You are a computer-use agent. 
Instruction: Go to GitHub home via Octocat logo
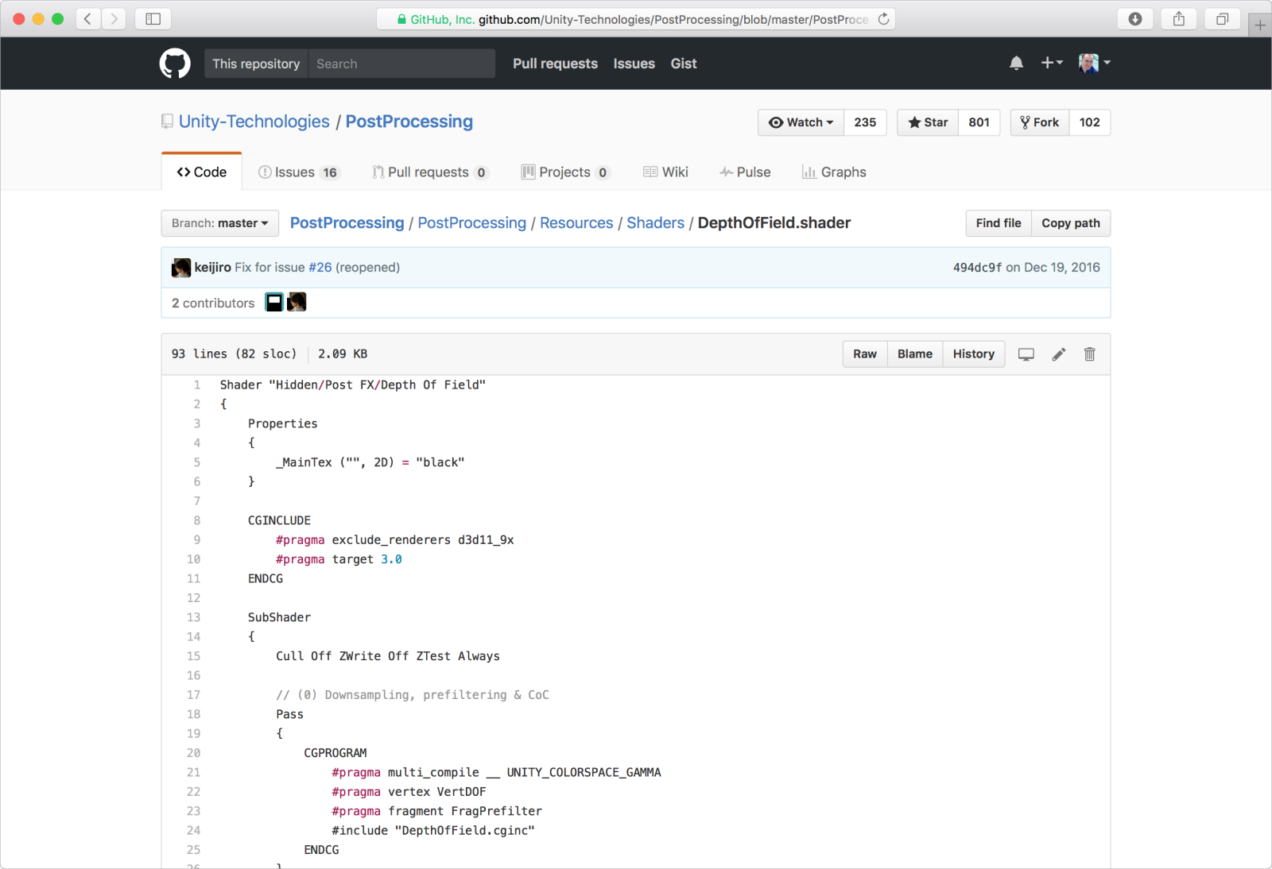pyautogui.click(x=175, y=64)
